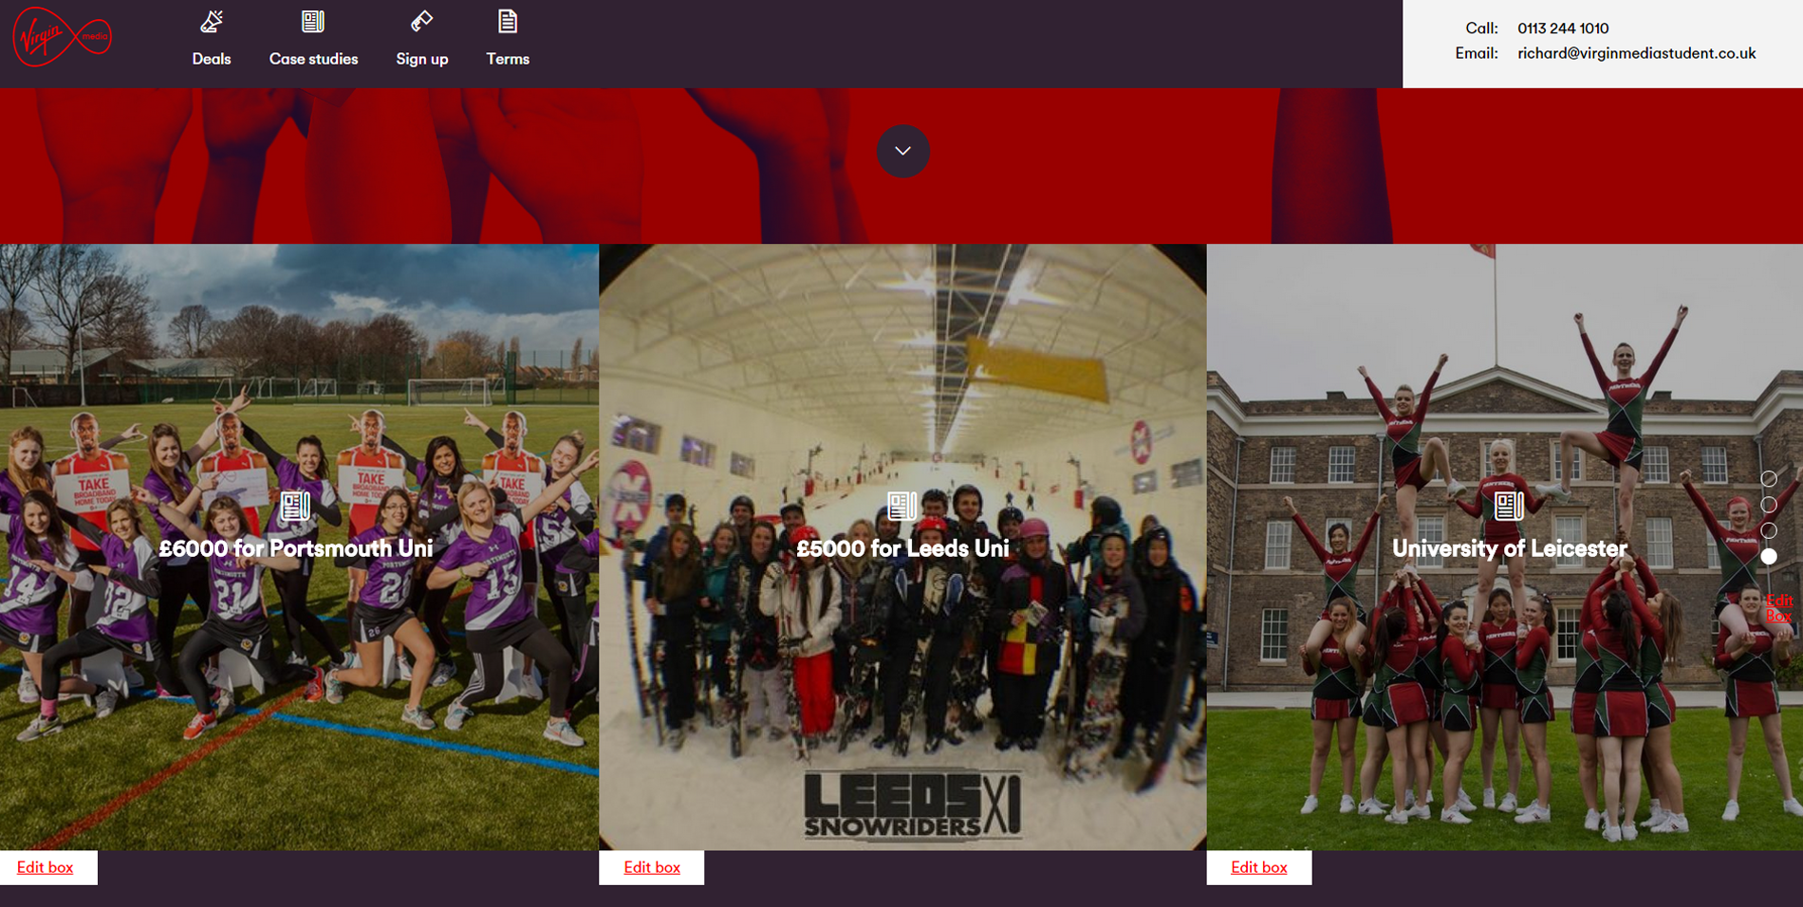Screen dimensions: 1803x907
Task: Click the Deals party popper icon
Action: [x=212, y=21]
